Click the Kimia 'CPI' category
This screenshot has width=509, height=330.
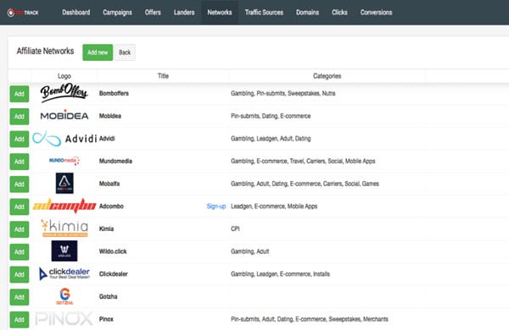(235, 228)
